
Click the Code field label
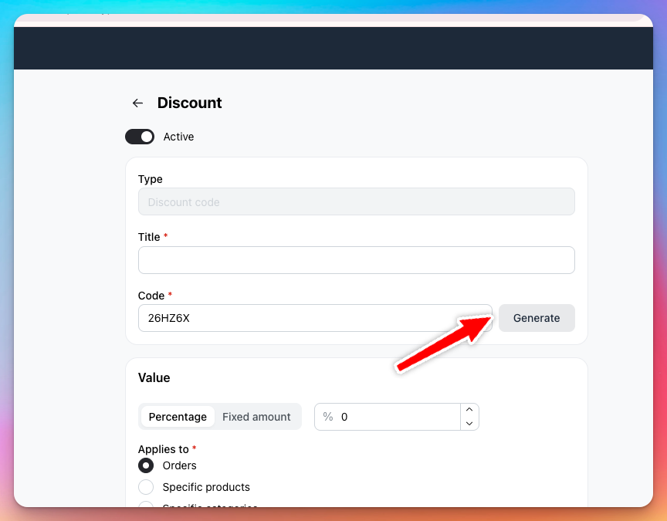pyautogui.click(x=151, y=296)
